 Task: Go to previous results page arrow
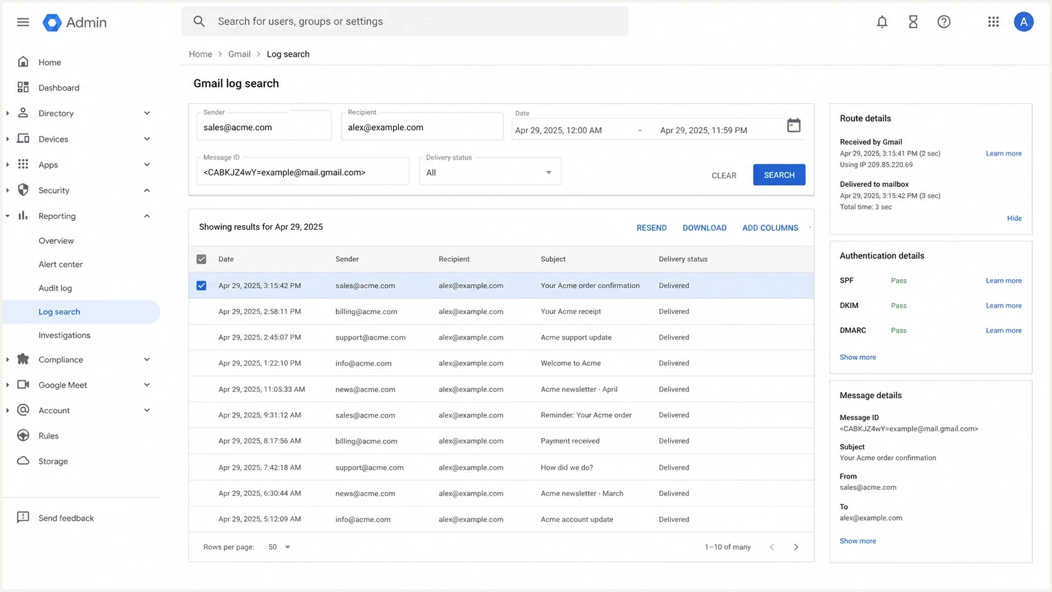772,547
